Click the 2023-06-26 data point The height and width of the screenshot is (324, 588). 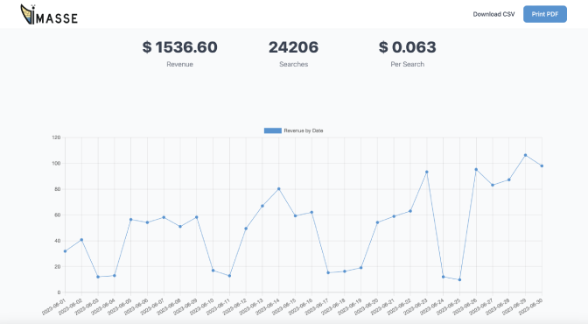(476, 169)
